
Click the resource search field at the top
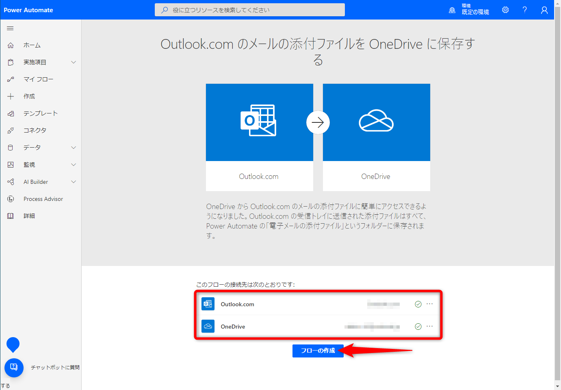click(249, 9)
